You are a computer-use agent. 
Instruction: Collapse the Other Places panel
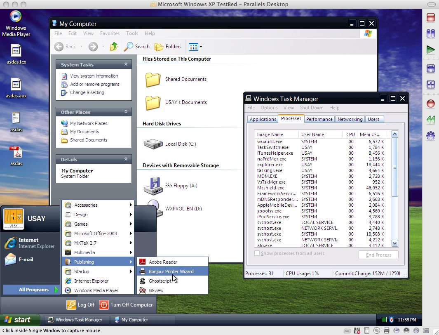(126, 112)
